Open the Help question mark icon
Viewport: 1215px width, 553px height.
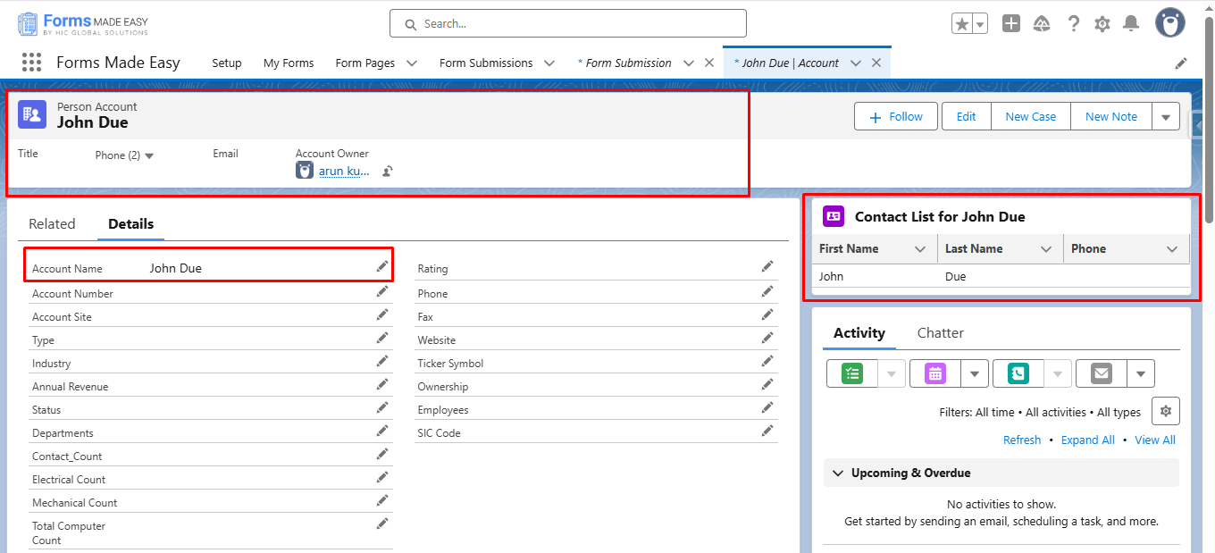click(1073, 24)
